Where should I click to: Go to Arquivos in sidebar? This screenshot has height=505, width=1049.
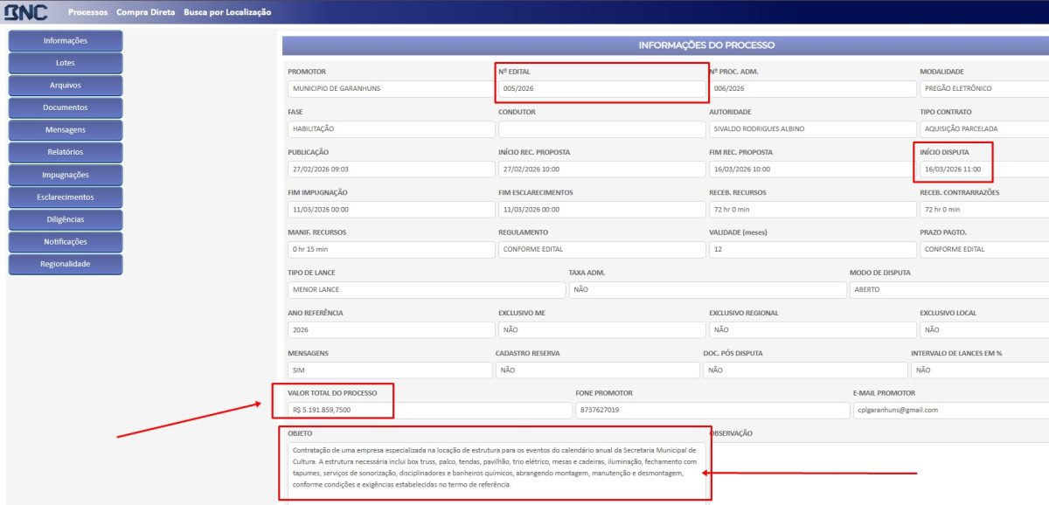(x=66, y=86)
